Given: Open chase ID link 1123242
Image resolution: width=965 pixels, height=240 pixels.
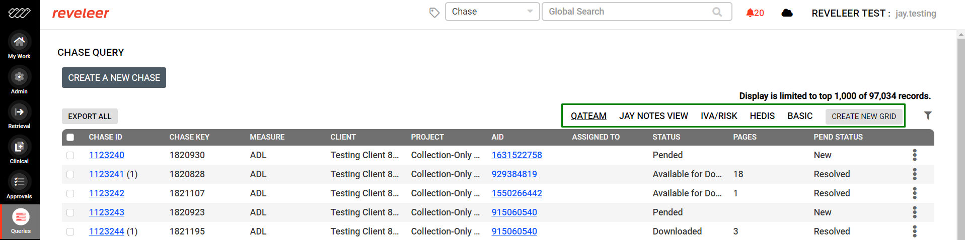Looking at the screenshot, I should (x=107, y=193).
